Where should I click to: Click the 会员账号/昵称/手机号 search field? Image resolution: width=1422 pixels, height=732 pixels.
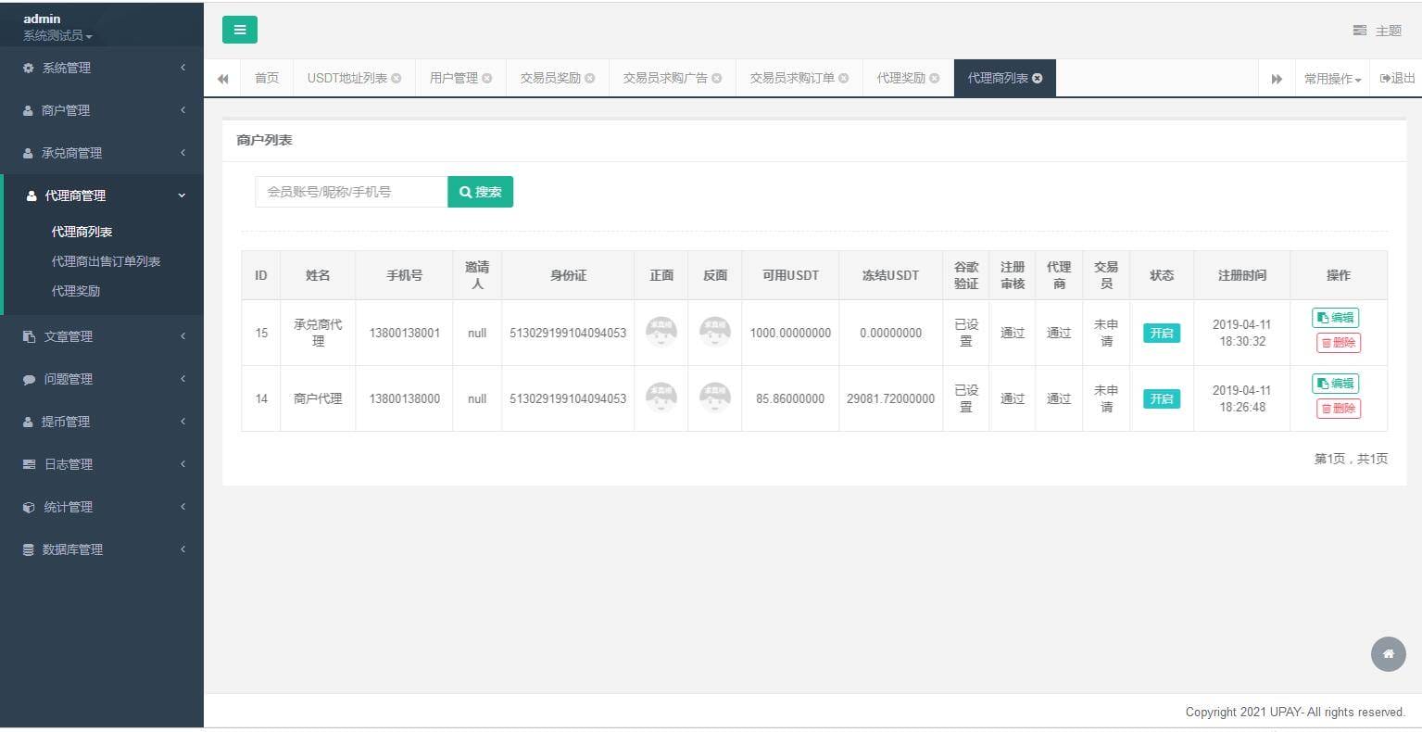point(351,192)
